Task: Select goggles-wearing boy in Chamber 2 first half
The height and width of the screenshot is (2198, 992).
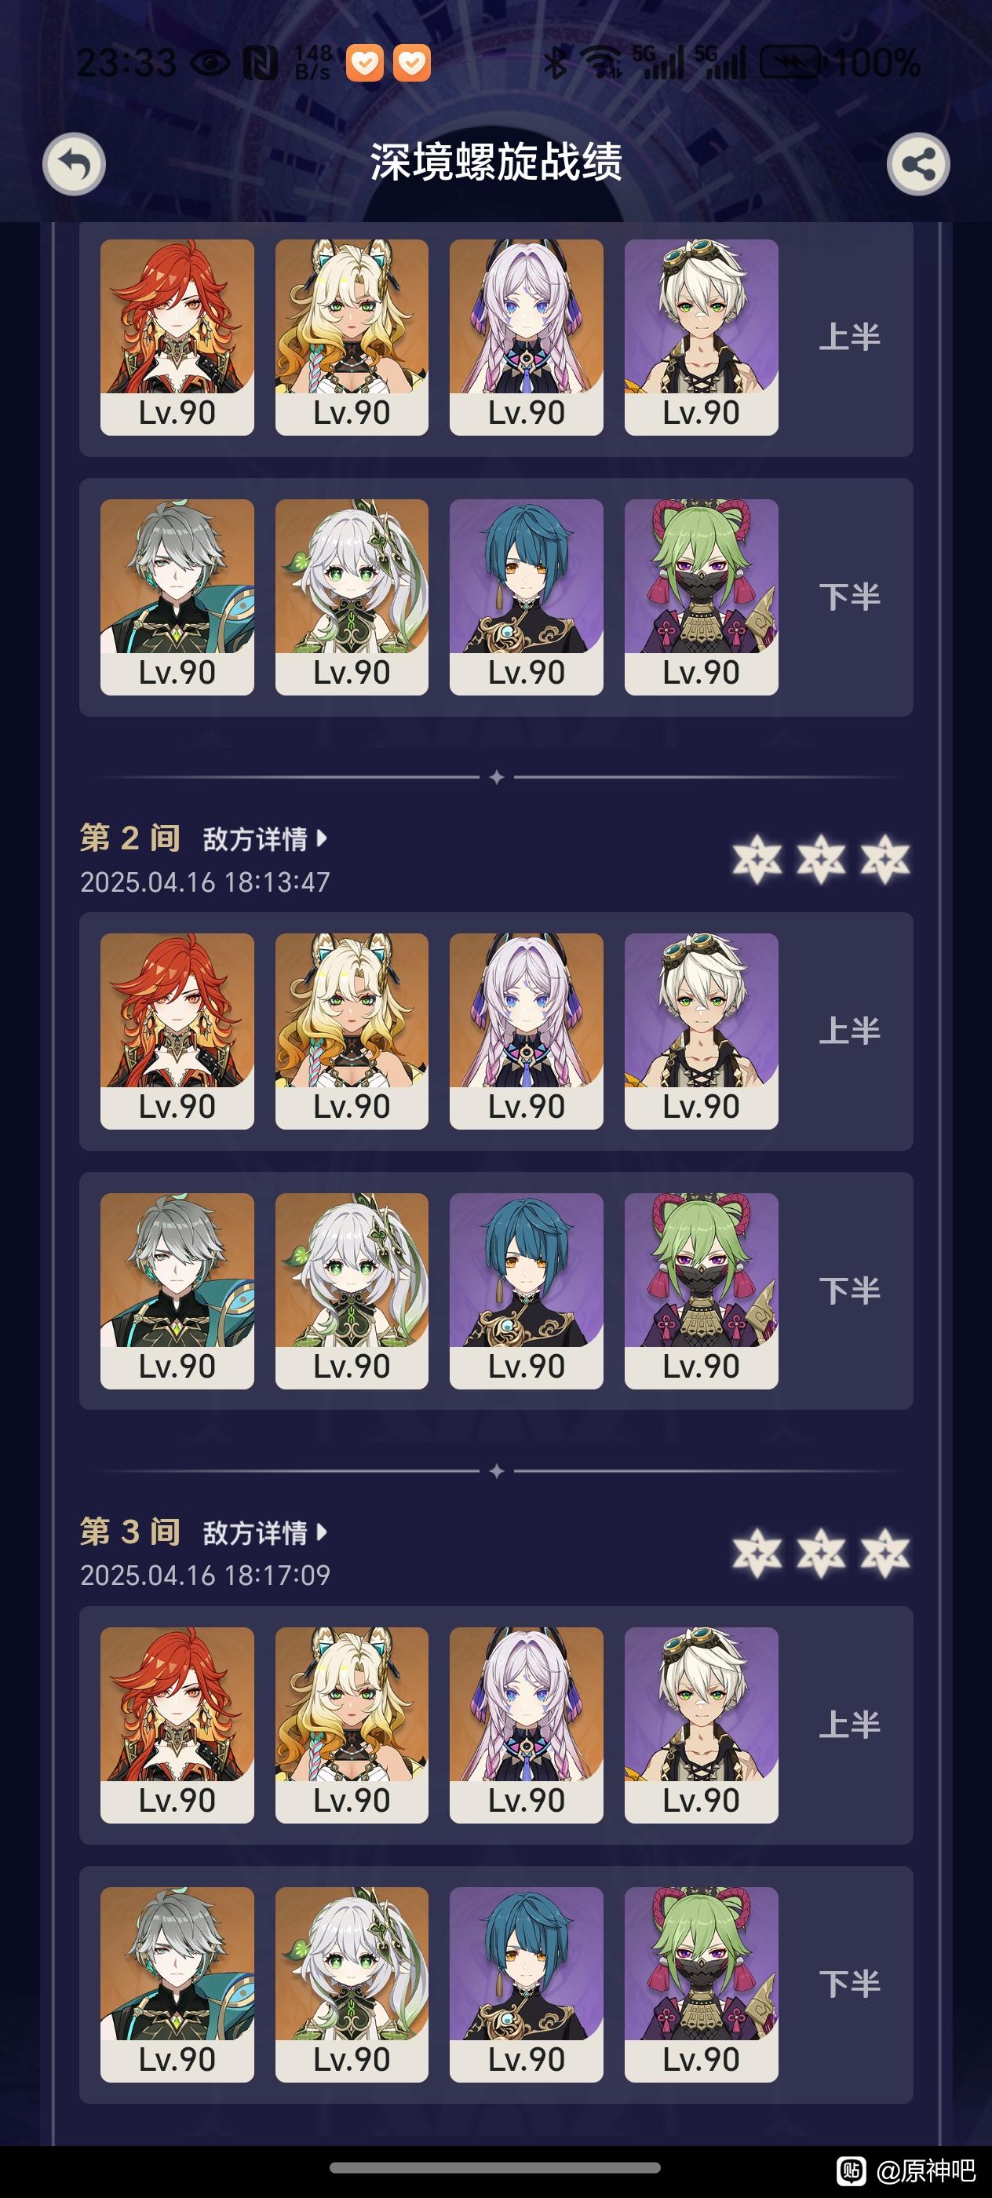Action: 701,1031
